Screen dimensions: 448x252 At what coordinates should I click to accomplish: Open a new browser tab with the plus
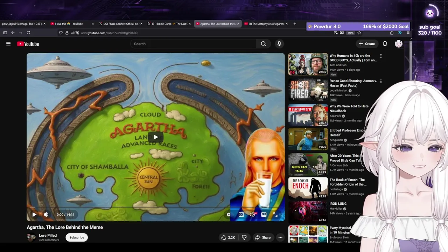[295, 24]
